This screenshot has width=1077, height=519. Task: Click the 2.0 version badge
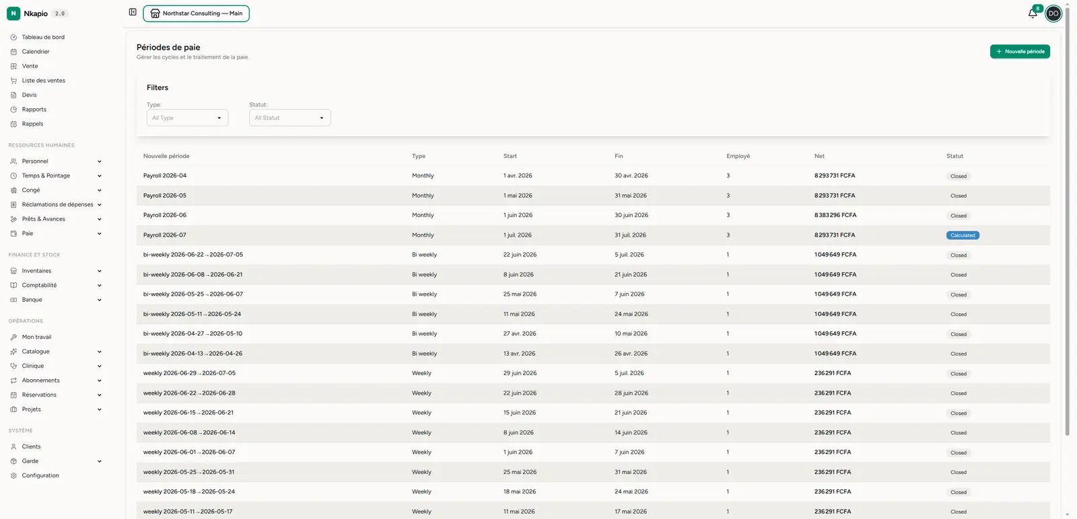coord(60,13)
